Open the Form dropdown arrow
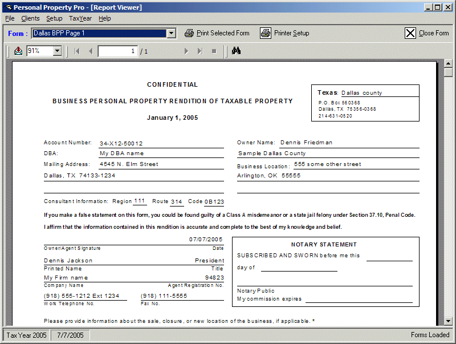456x344 pixels. pos(172,33)
